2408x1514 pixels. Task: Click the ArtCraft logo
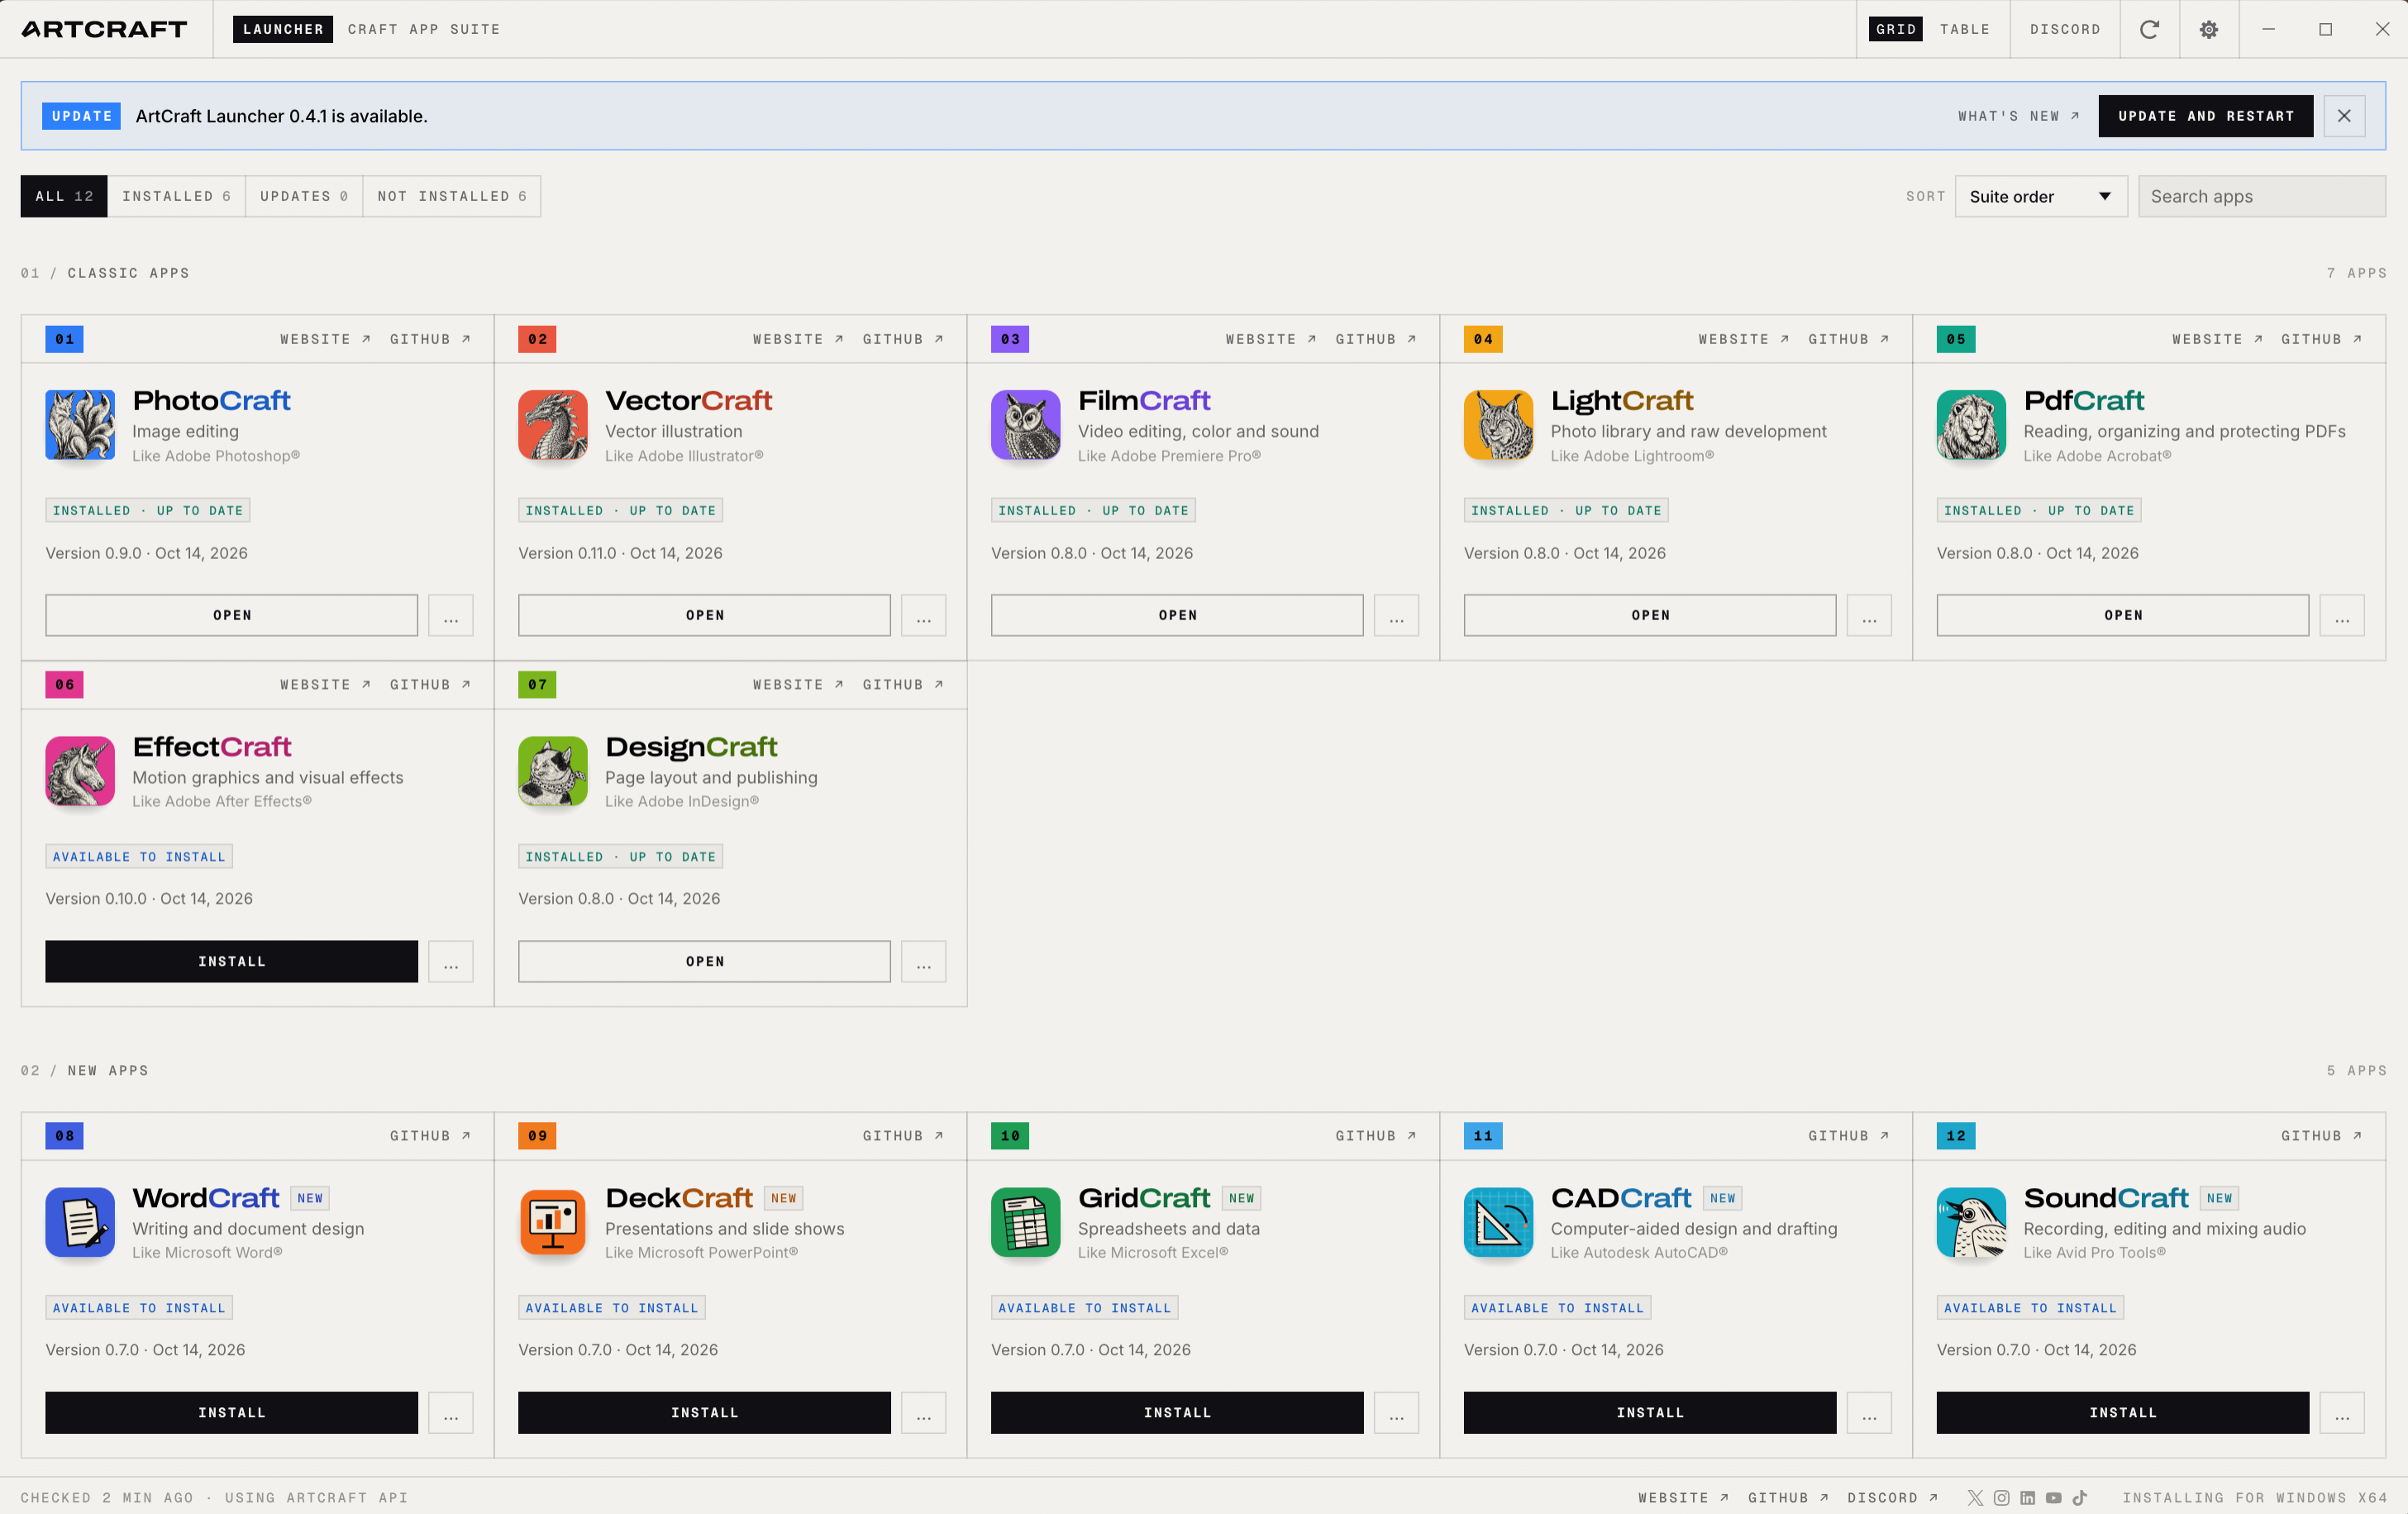(x=104, y=29)
